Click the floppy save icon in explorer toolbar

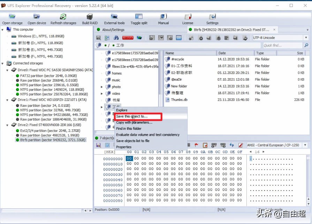99,38
